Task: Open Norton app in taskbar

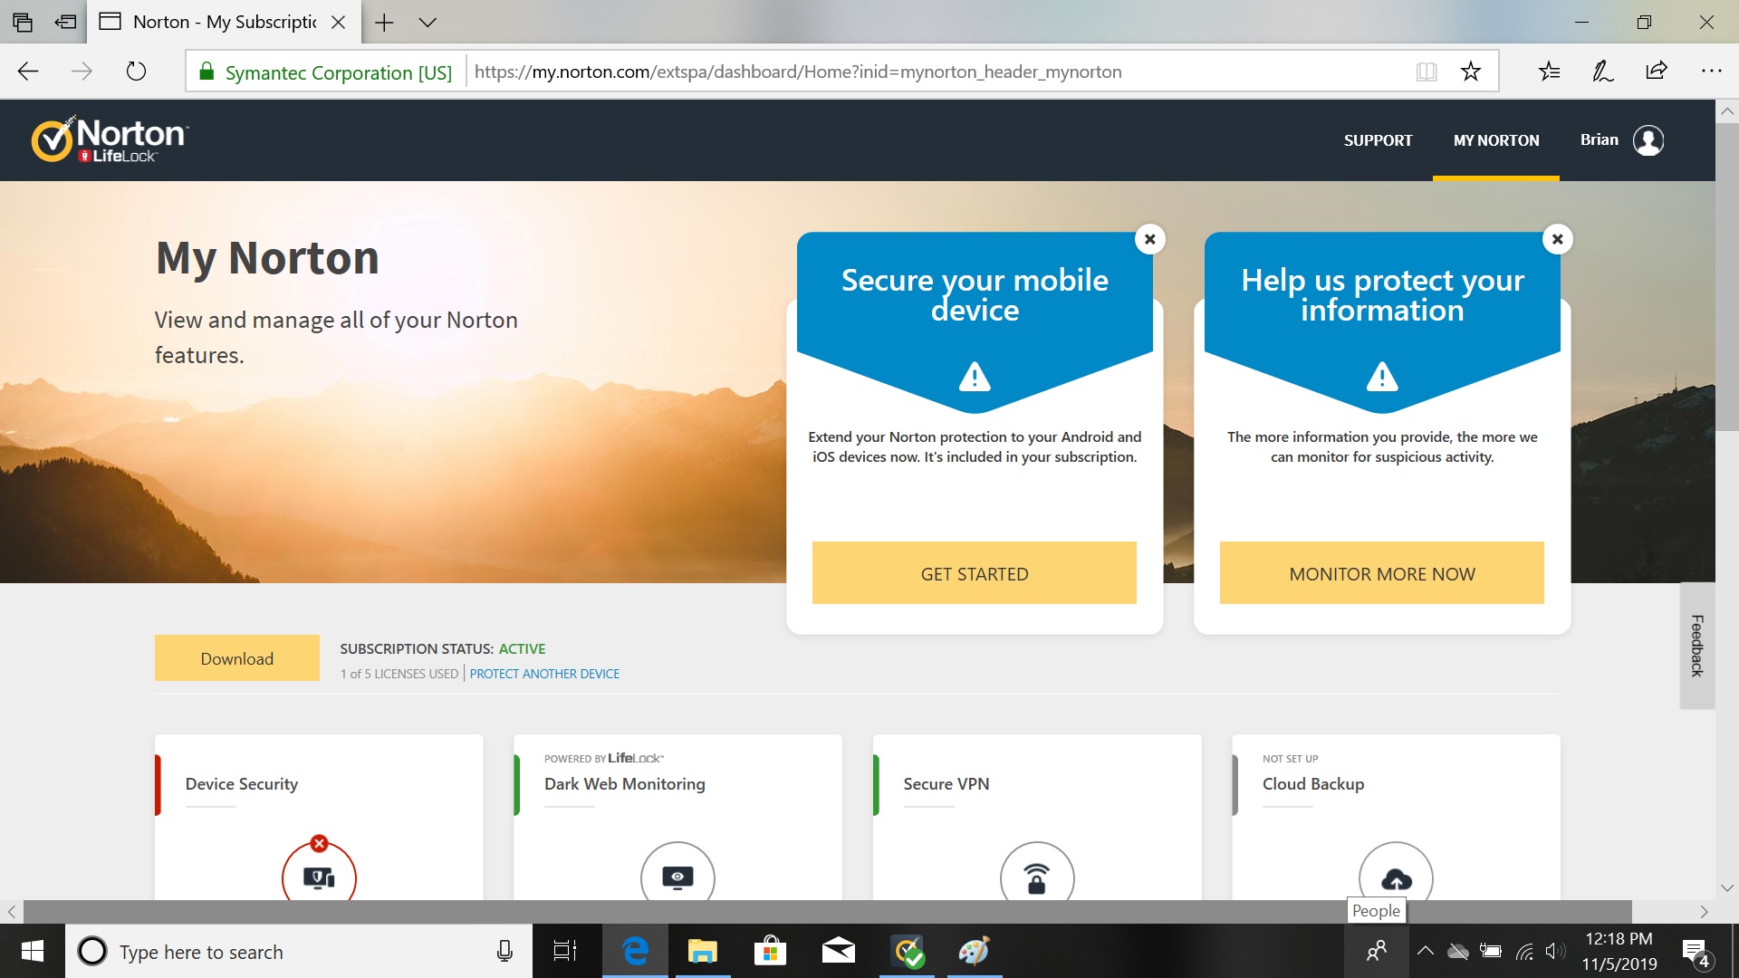Action: [x=907, y=952]
